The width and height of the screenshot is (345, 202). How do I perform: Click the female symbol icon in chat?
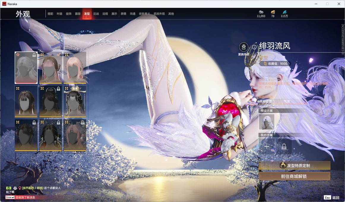(20, 188)
